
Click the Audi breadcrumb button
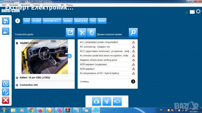click(27, 21)
